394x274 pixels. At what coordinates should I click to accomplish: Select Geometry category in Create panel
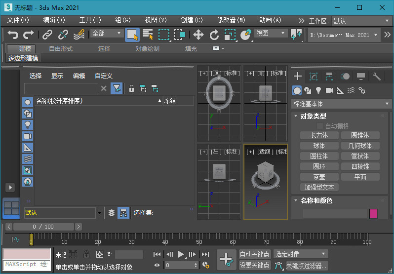point(297,90)
